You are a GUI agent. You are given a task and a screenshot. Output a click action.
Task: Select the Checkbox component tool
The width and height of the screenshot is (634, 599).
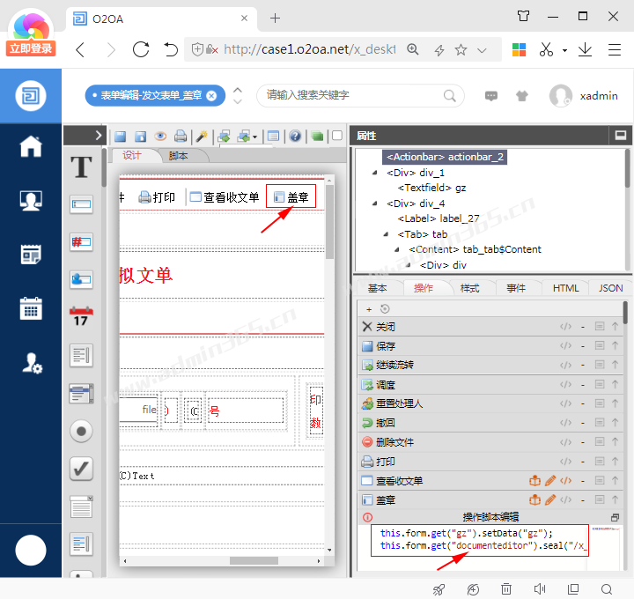click(81, 469)
